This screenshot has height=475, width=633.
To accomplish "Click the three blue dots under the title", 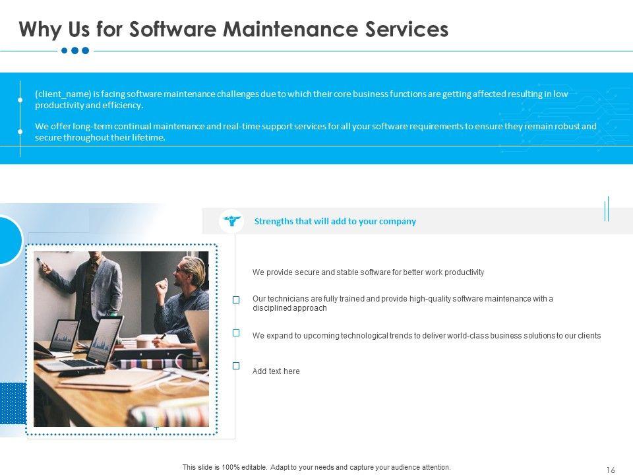I will tap(75, 50).
